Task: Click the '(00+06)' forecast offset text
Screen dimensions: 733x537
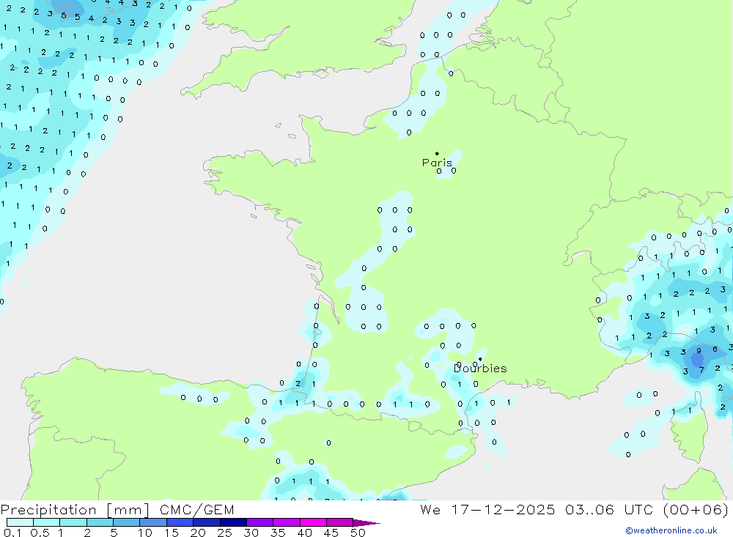Action: [696, 509]
